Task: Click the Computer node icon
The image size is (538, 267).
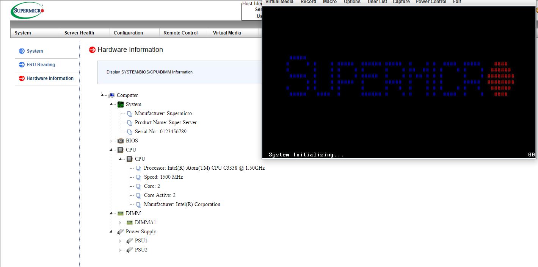Action: click(x=111, y=95)
